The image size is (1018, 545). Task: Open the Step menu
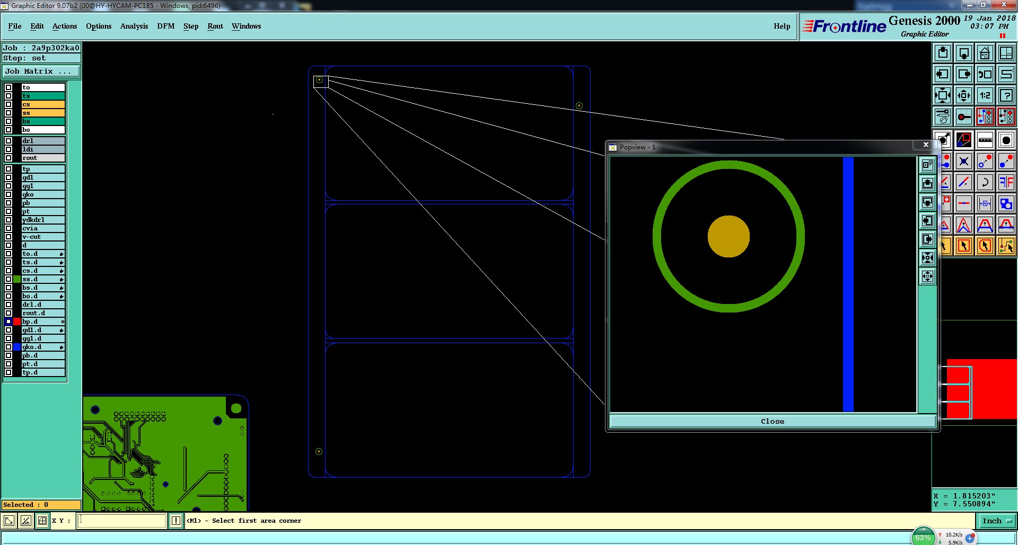(x=191, y=26)
